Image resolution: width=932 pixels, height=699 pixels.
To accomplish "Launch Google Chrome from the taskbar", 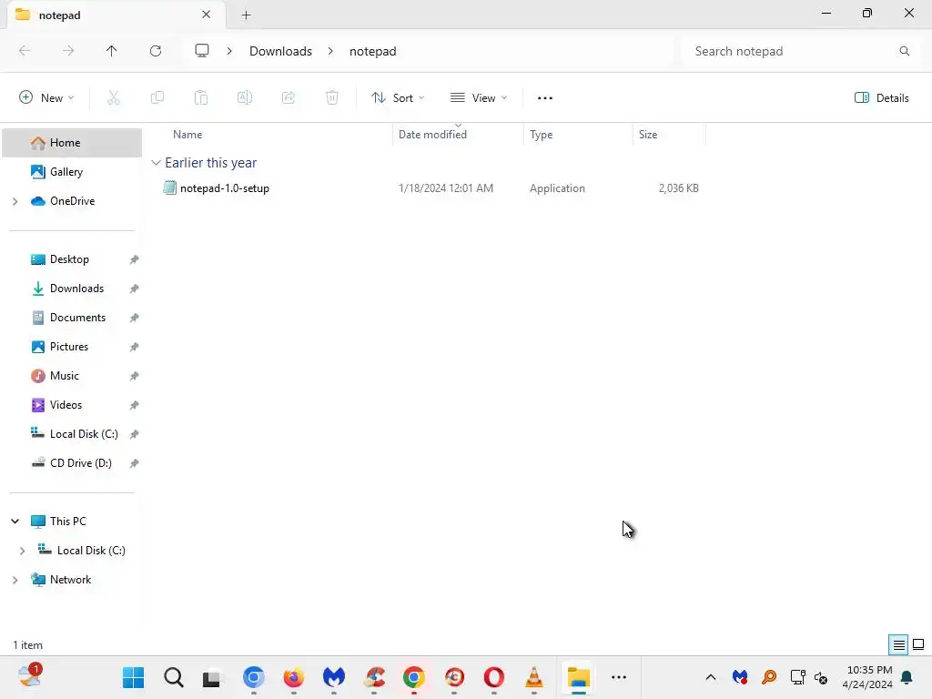I will click(x=414, y=677).
